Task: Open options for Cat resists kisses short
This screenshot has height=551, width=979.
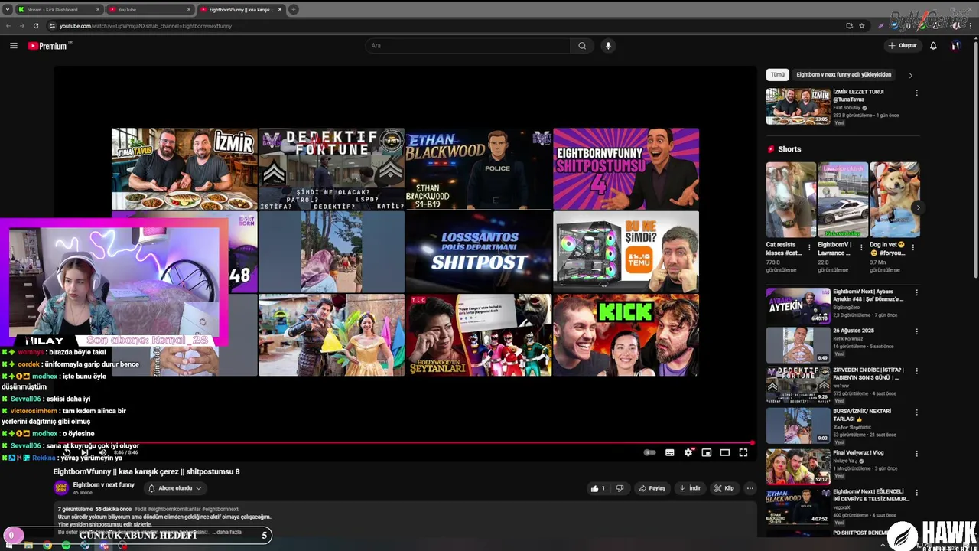Action: coord(809,247)
